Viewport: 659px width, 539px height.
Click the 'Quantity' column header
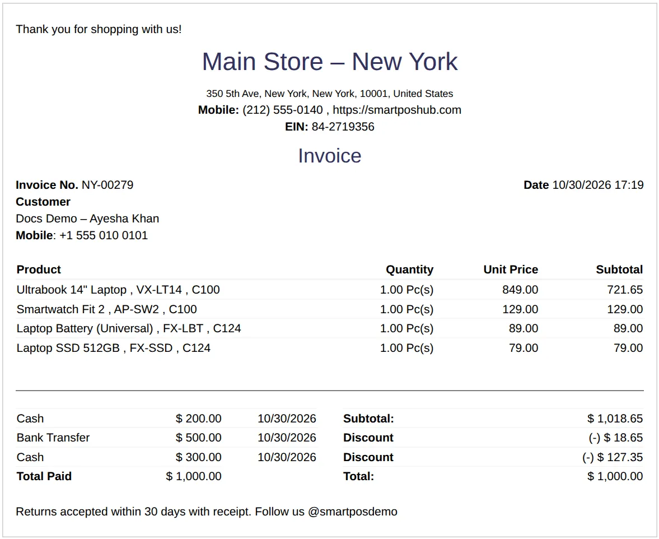pos(409,269)
